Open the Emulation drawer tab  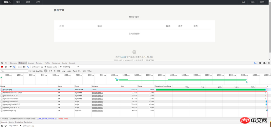(x=19, y=122)
